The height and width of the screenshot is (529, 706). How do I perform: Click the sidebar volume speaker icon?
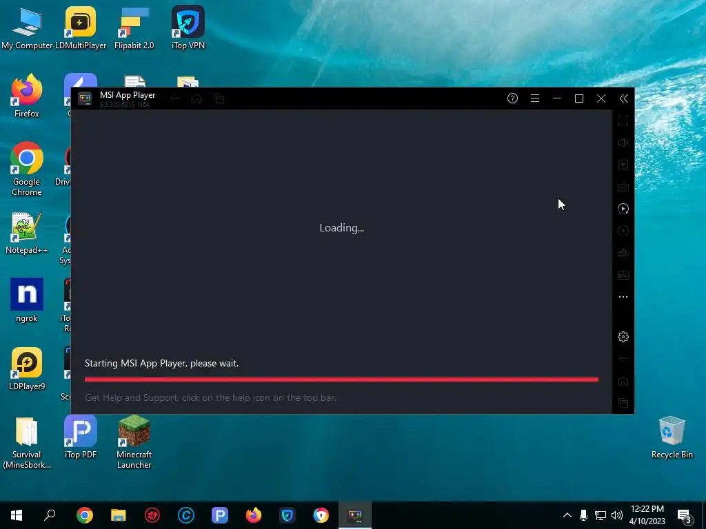click(623, 143)
